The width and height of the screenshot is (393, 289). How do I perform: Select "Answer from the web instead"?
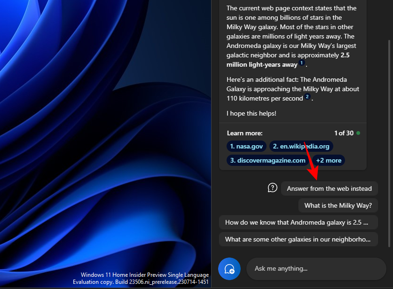[x=329, y=188]
